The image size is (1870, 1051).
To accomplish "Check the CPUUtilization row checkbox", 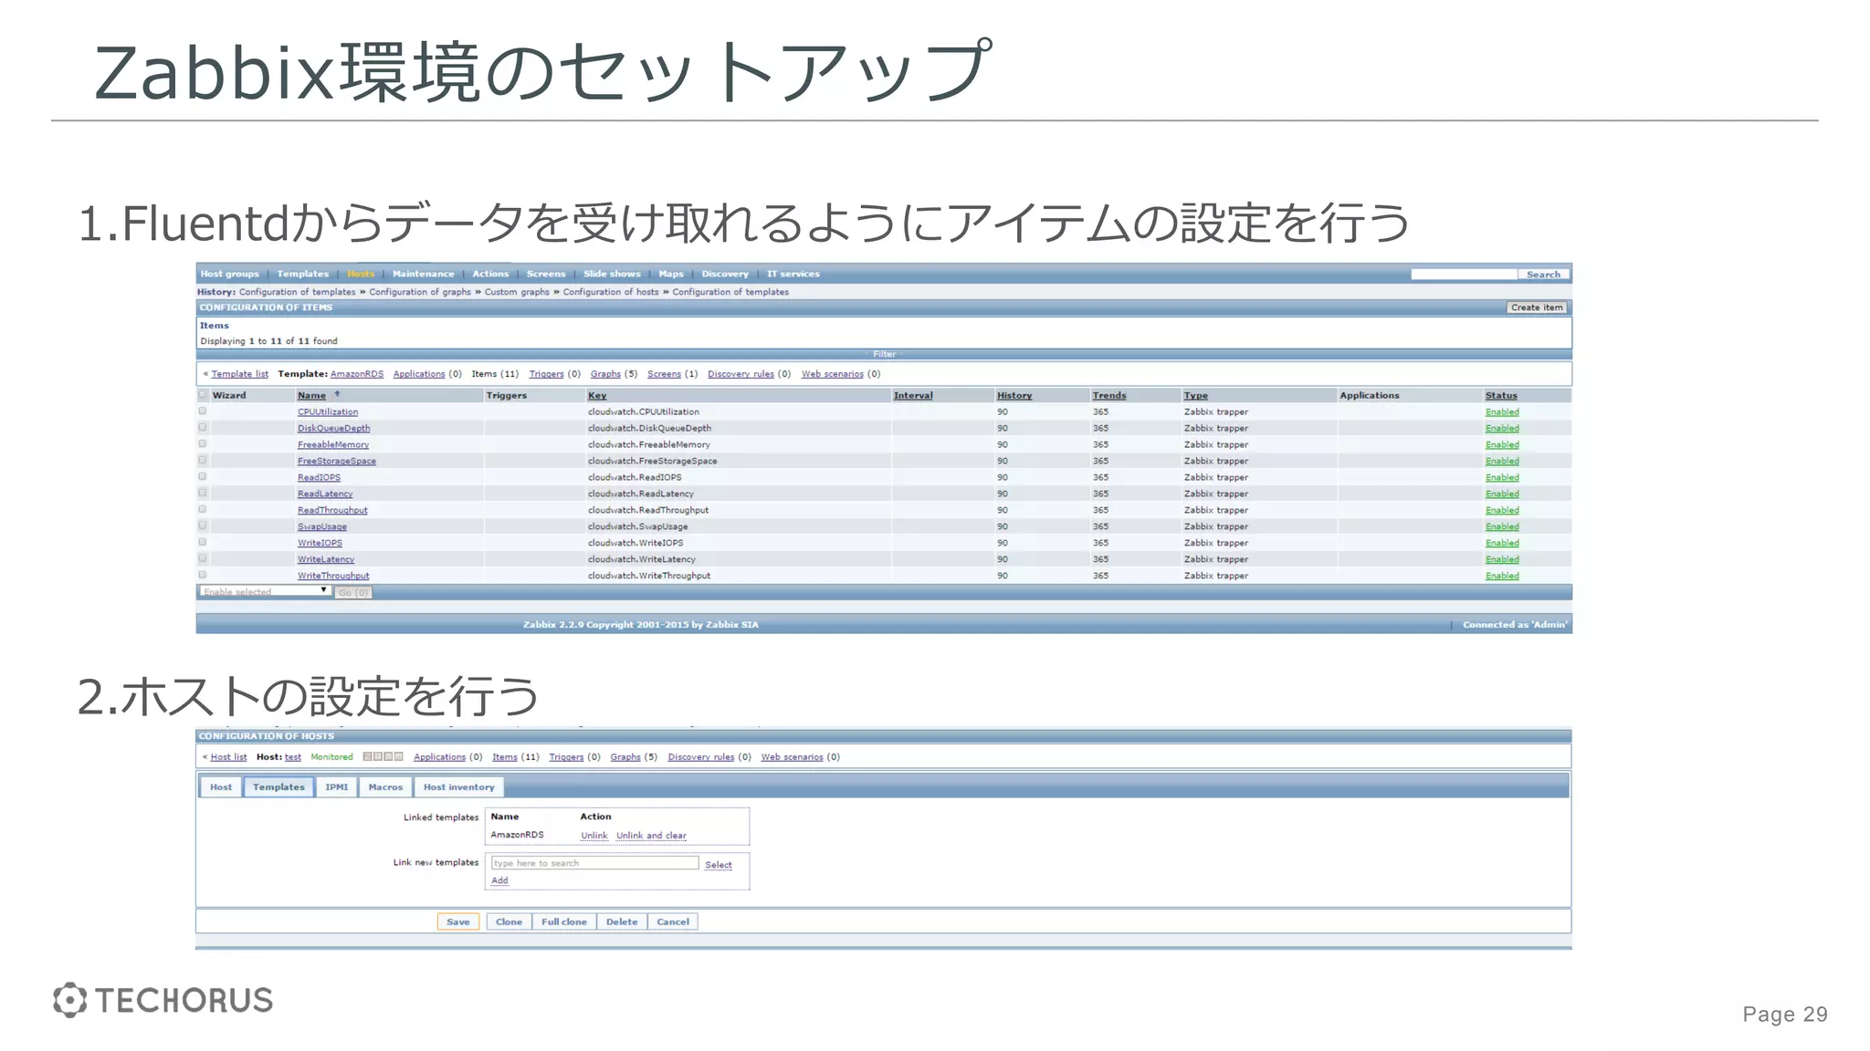I will click(x=203, y=411).
